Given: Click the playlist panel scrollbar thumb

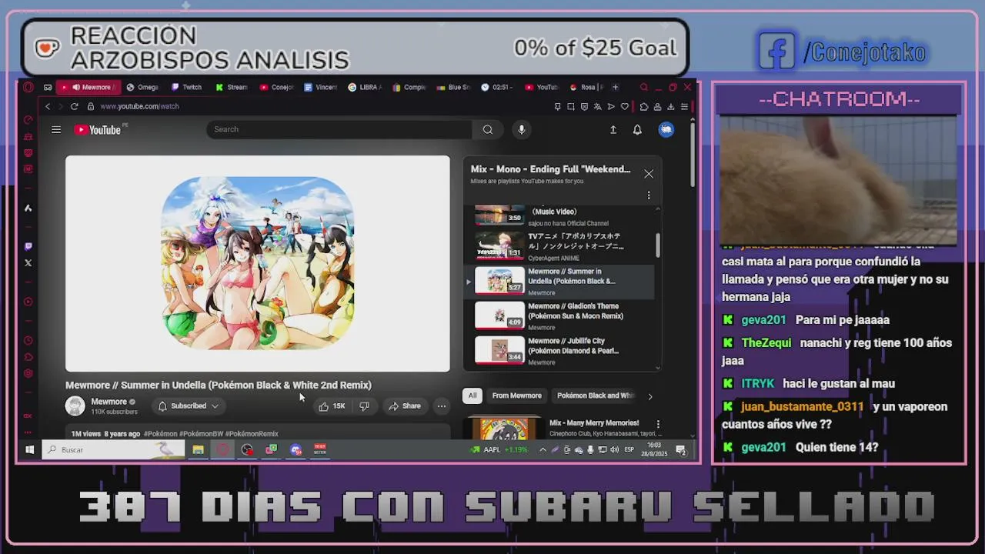Looking at the screenshot, I should 658,245.
